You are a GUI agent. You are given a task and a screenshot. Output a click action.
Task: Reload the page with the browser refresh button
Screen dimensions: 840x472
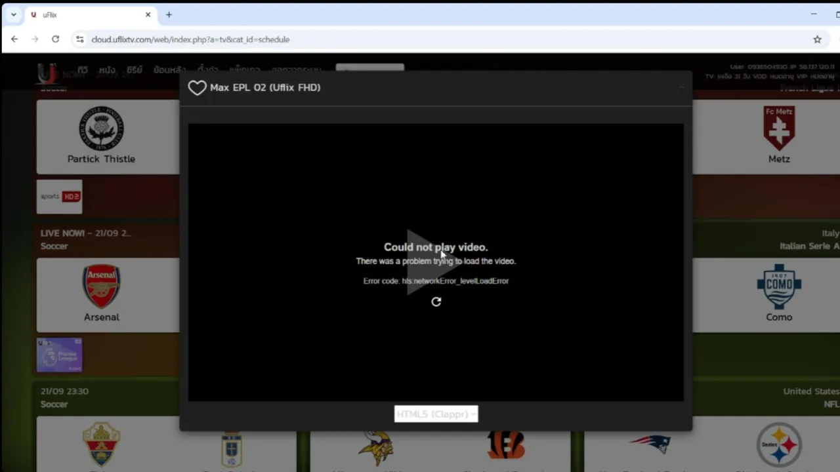click(55, 39)
